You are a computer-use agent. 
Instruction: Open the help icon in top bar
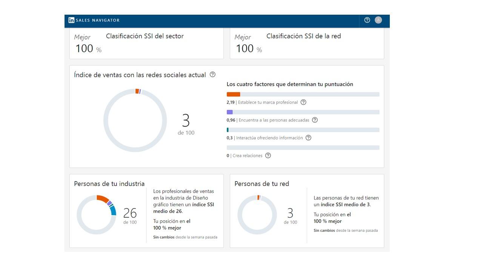tap(367, 20)
